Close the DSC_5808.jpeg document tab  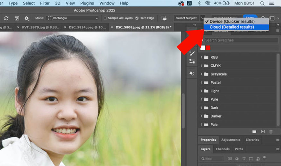(x=112, y=27)
